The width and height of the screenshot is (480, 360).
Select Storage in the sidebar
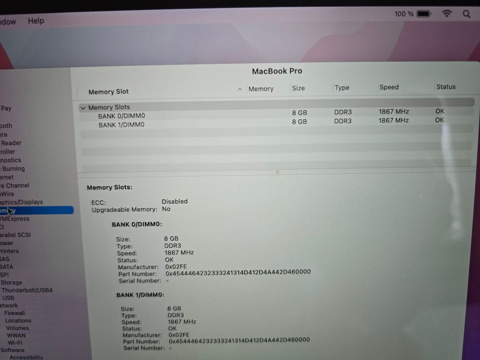(11, 282)
